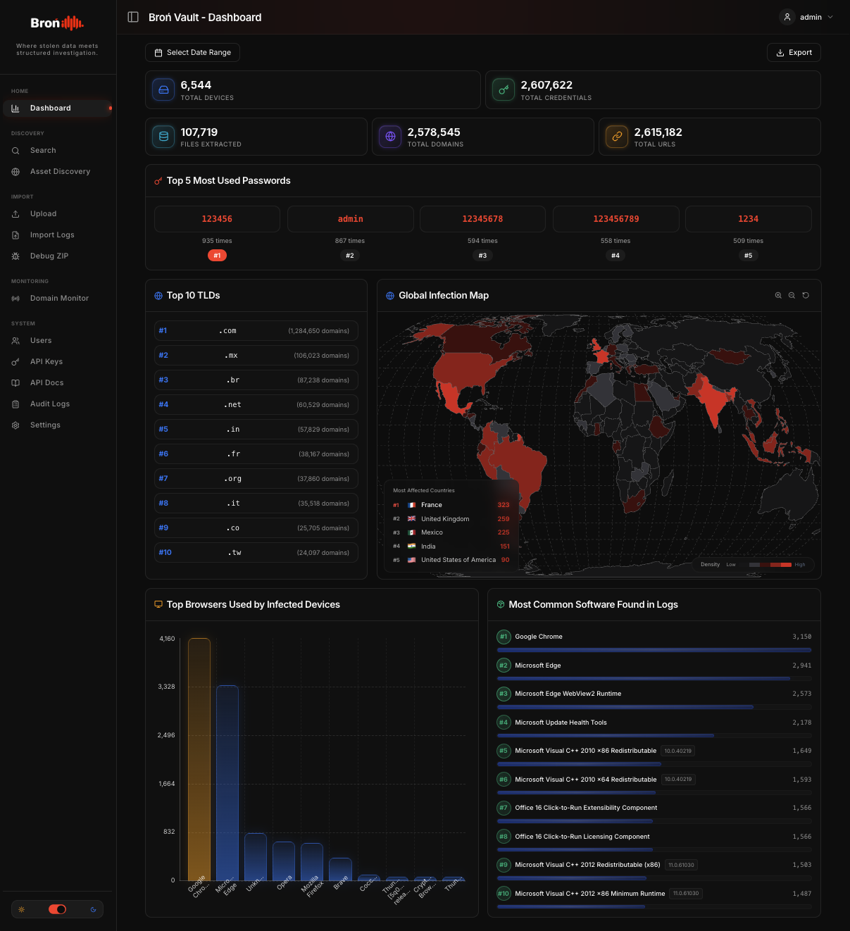Open the Select Date Range picker

tap(193, 53)
